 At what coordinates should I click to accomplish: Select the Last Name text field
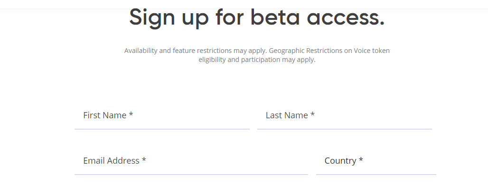pos(345,115)
